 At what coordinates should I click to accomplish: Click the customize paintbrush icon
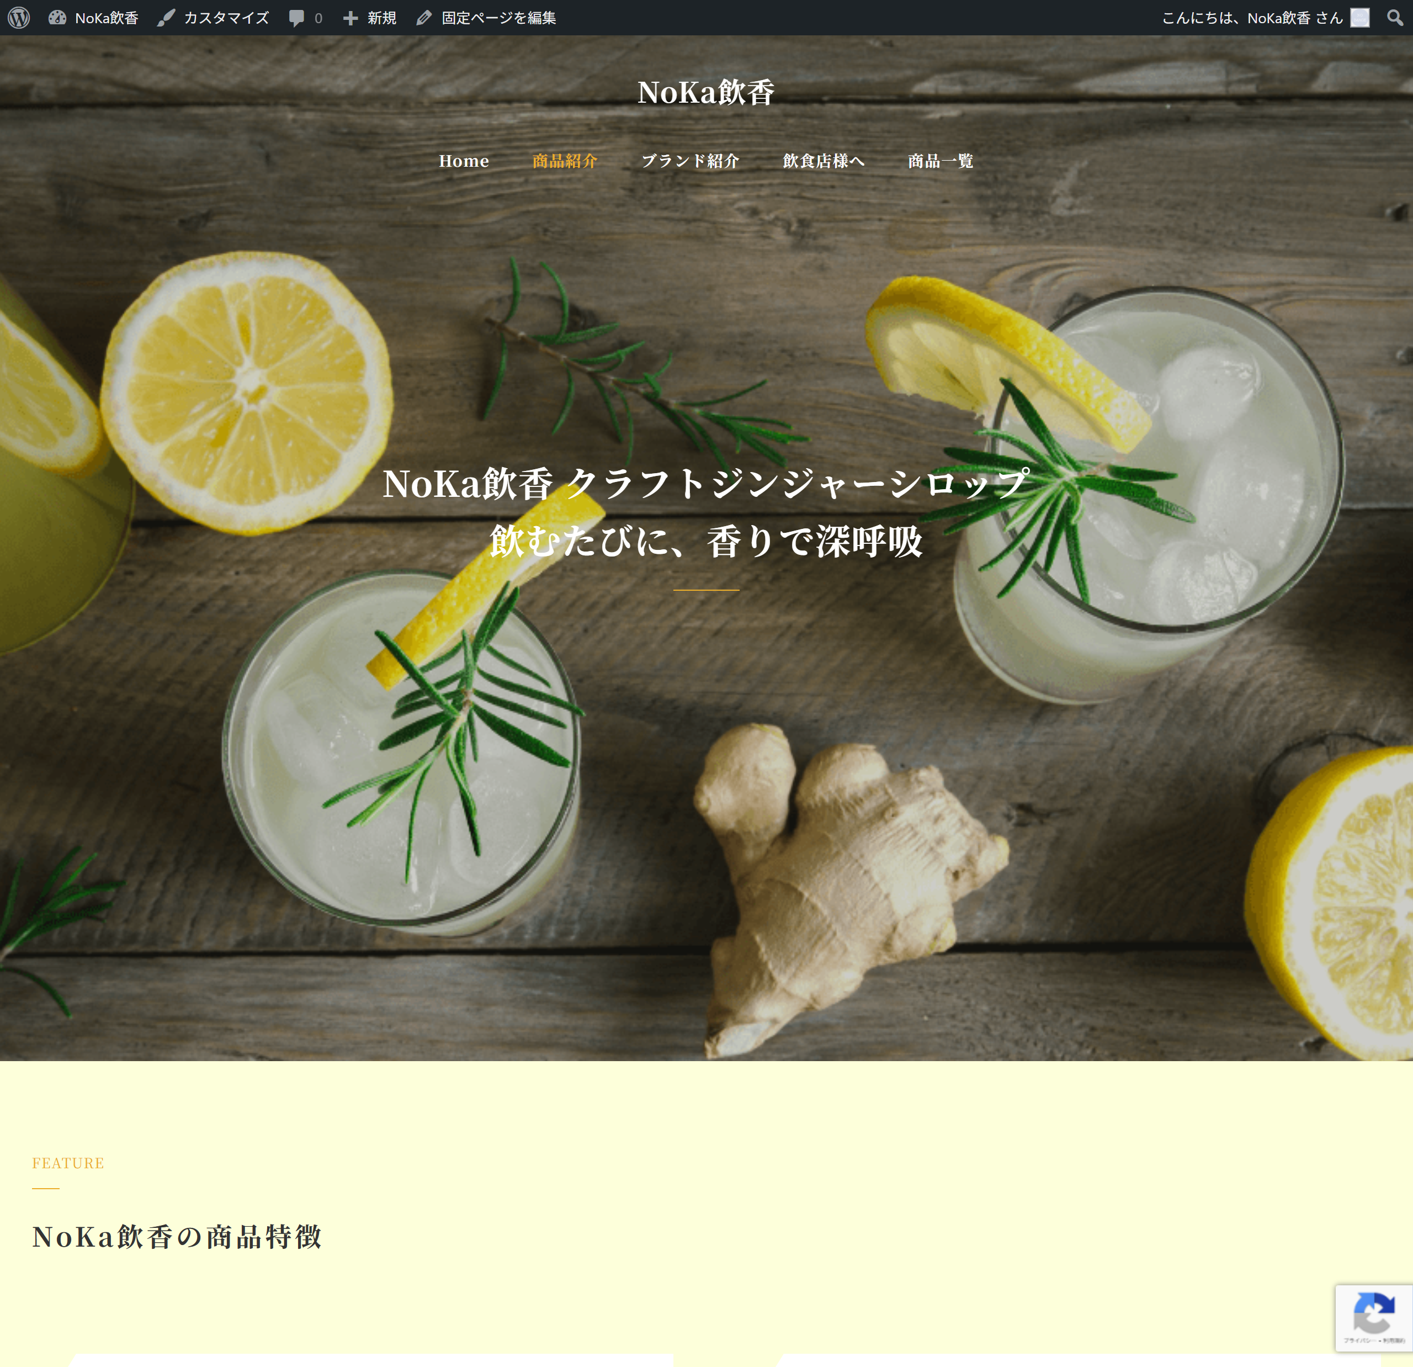[167, 17]
